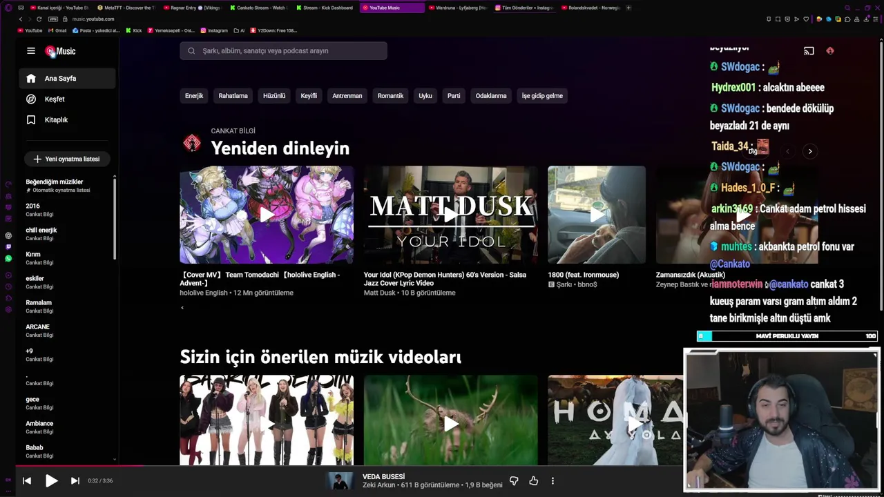
Task: Skip to previous track
Action: tap(27, 481)
